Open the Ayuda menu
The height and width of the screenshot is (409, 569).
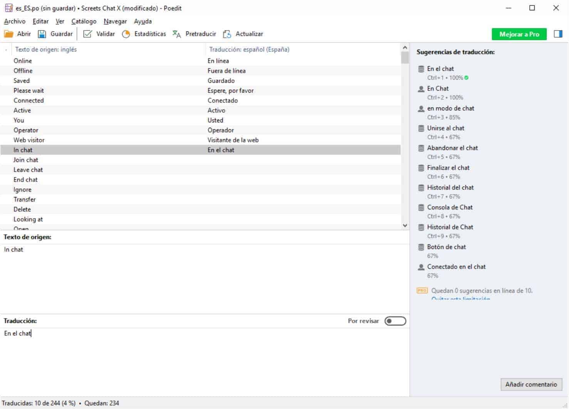pos(143,22)
